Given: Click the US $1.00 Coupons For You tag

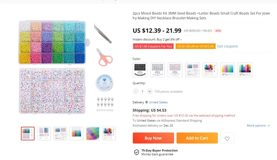Looking at the screenshot, I should [x=153, y=46].
